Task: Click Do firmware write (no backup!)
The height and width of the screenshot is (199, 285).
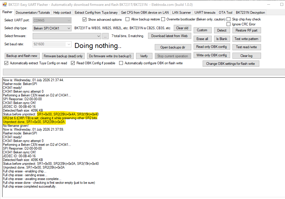Action: tap(110, 56)
